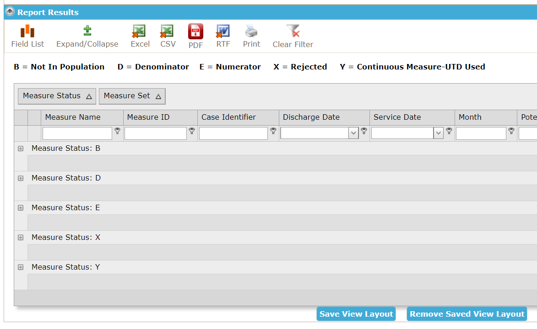Open filter icon for Discharge Date column
The image size is (537, 329).
[x=364, y=131]
